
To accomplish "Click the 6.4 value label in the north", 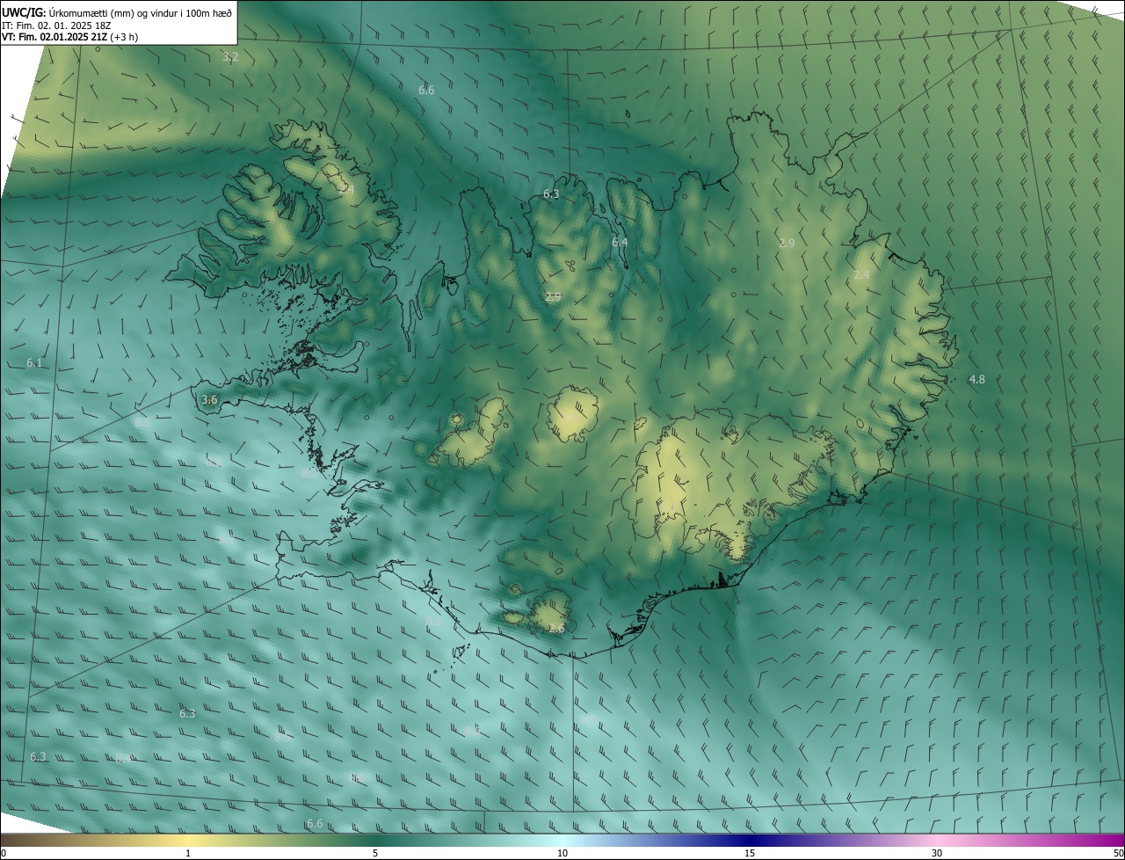I will click(620, 242).
